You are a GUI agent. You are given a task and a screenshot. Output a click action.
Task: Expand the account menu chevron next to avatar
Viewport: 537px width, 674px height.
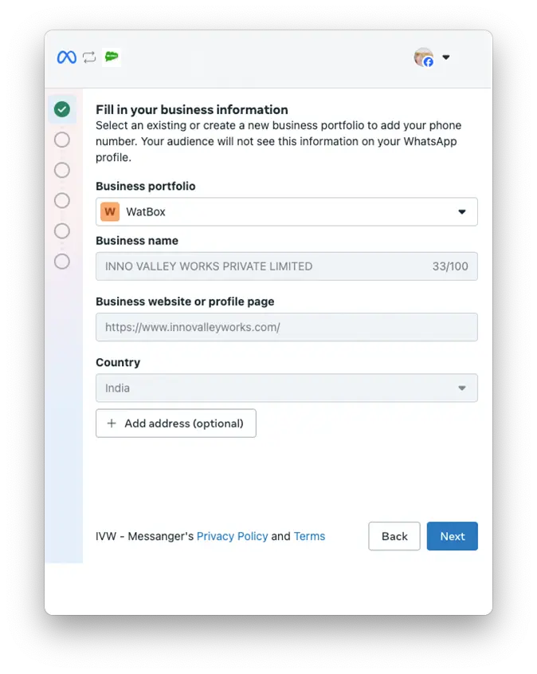tap(446, 57)
